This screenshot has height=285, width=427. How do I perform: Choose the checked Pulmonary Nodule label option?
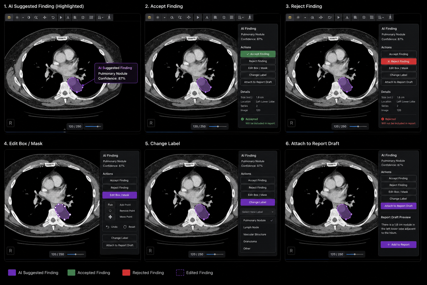[258, 220]
